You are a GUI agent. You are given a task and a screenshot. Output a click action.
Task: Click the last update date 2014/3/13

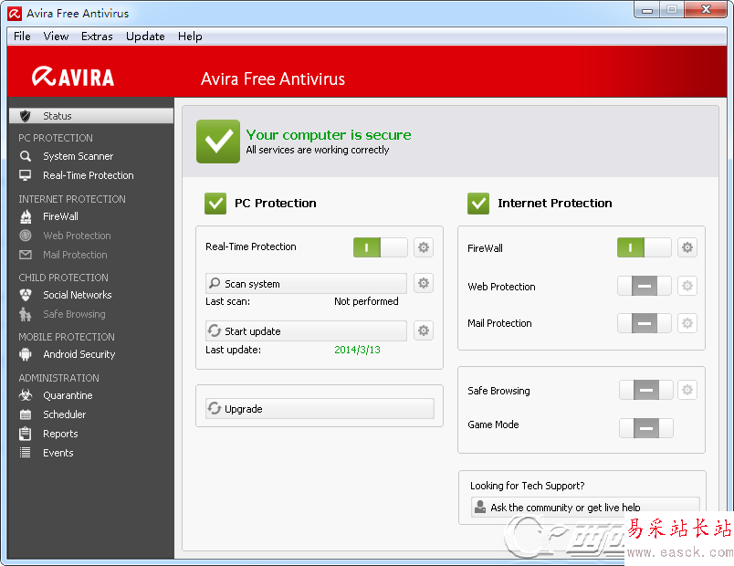[x=357, y=350]
